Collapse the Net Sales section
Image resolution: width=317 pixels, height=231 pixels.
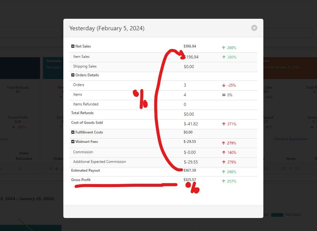(73, 46)
